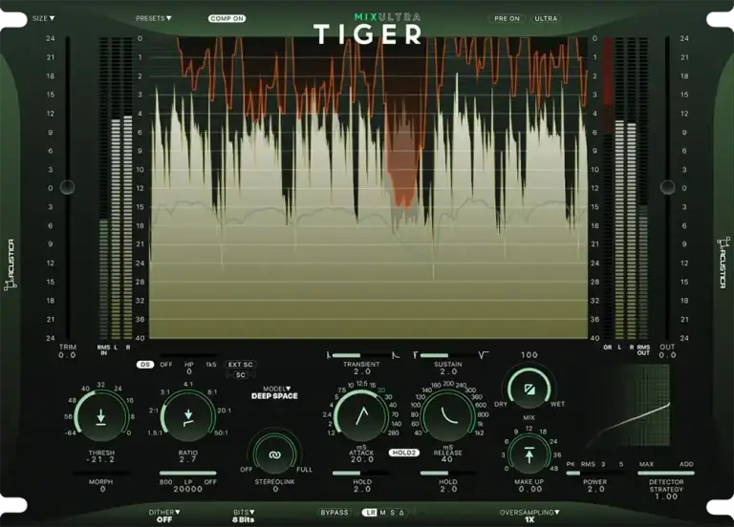Toggle the PRE ON button
Viewport: 734px width, 527px height.
[x=507, y=19]
